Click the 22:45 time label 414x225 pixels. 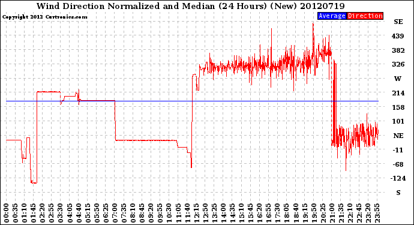coord(359,213)
